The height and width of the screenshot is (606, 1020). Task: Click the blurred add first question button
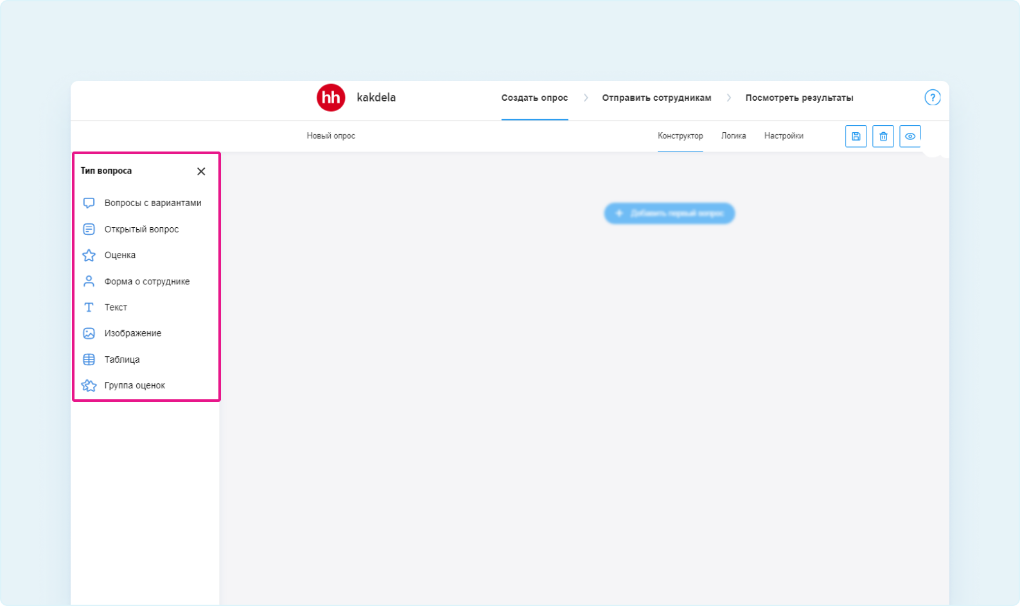pyautogui.click(x=669, y=213)
